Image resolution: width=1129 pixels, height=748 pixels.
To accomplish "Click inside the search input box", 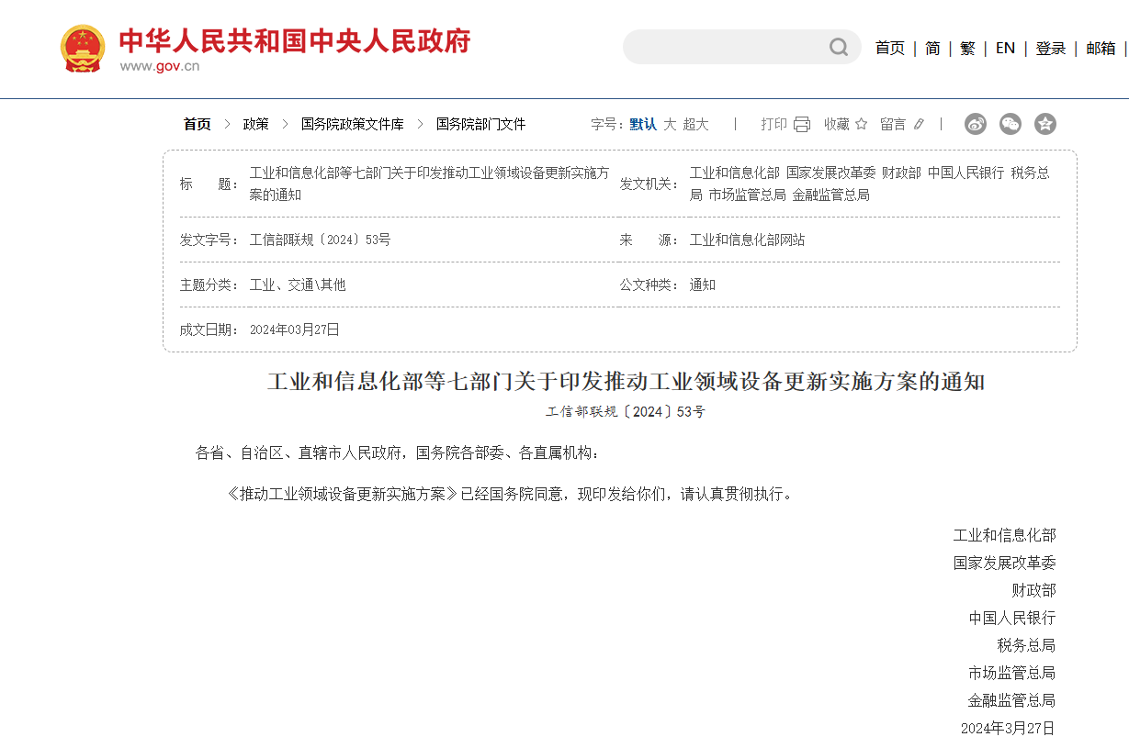I will pyautogui.click(x=726, y=47).
